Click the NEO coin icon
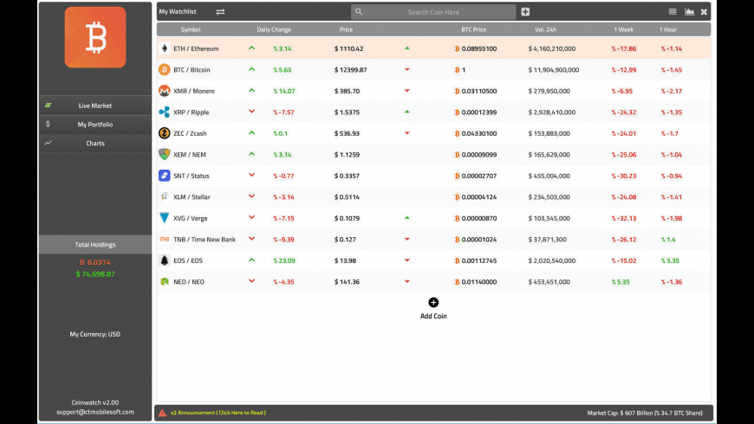The image size is (754, 424). point(165,282)
